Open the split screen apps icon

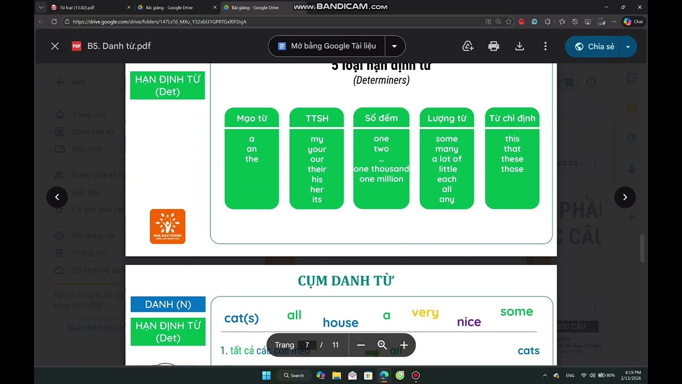coord(488,22)
